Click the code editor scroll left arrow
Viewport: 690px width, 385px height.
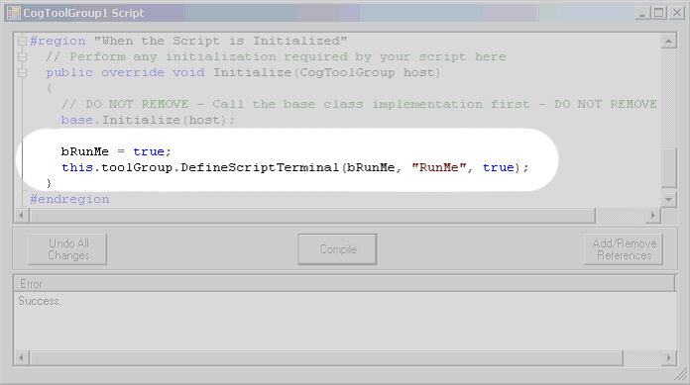pos(21,216)
